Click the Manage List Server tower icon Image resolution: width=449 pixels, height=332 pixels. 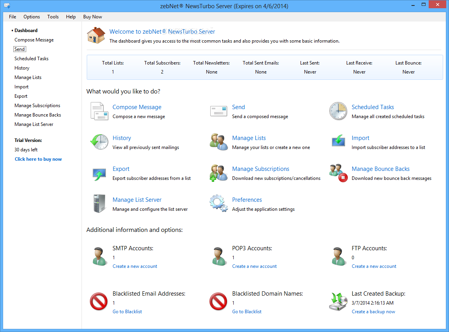pyautogui.click(x=99, y=204)
